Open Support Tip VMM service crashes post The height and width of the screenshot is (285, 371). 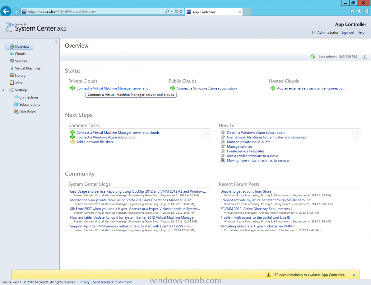point(131,226)
